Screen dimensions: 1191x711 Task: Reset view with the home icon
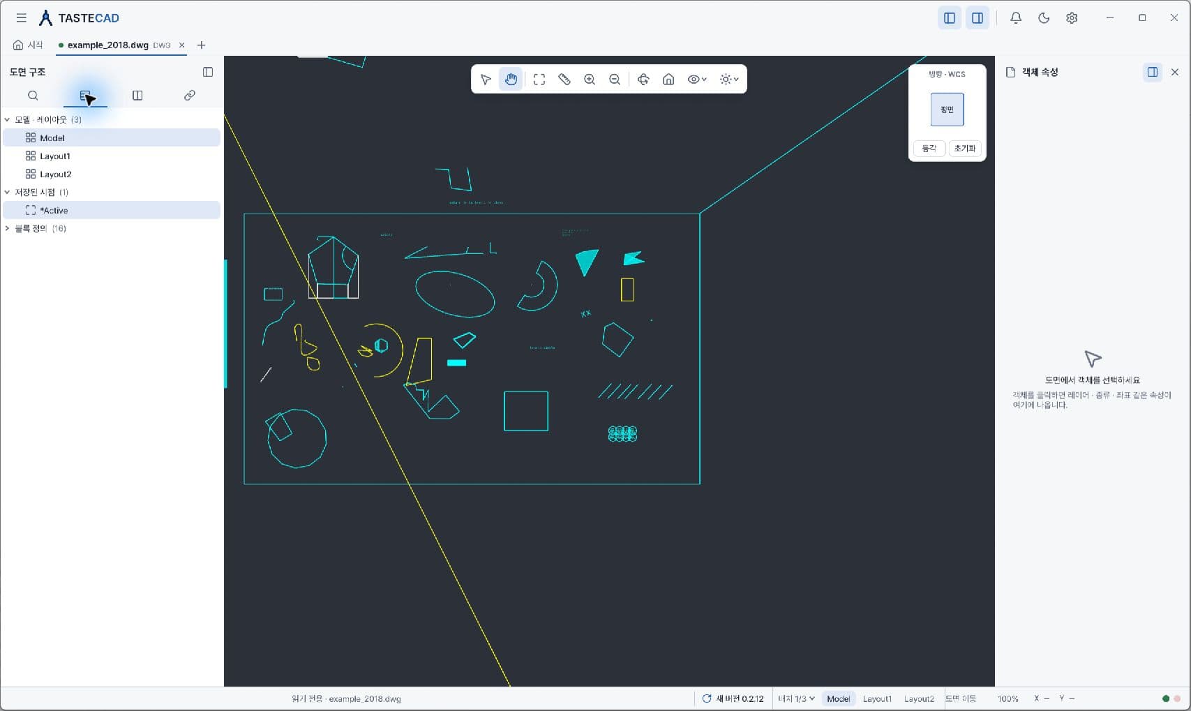click(668, 80)
